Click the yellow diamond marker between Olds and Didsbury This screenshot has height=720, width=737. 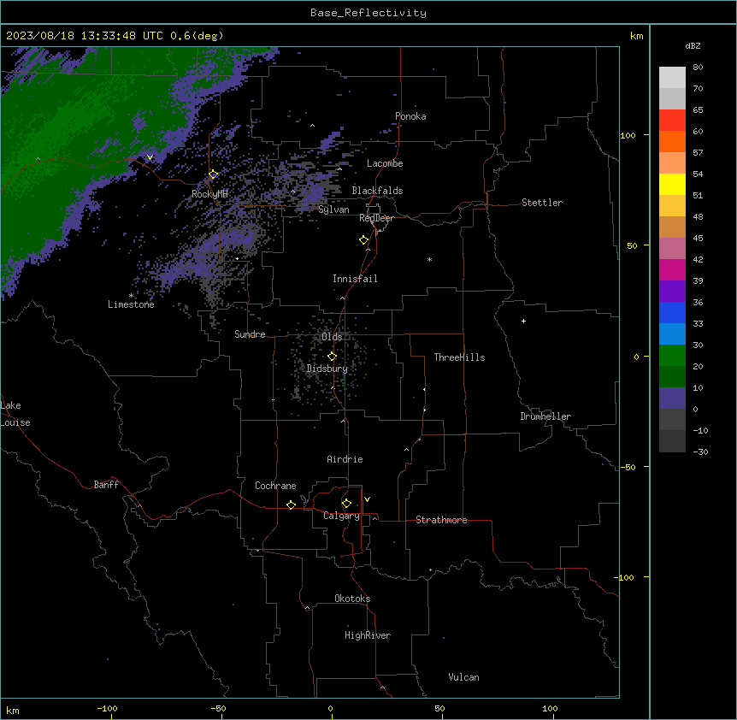tap(332, 356)
